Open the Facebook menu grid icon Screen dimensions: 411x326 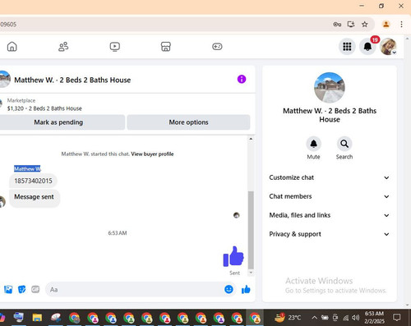pyautogui.click(x=347, y=47)
